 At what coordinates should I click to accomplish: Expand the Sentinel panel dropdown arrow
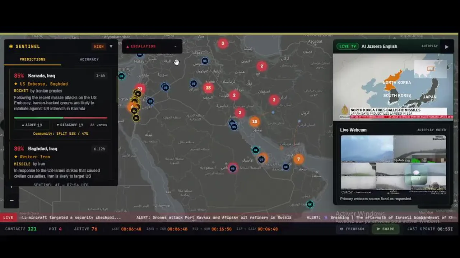111,46
